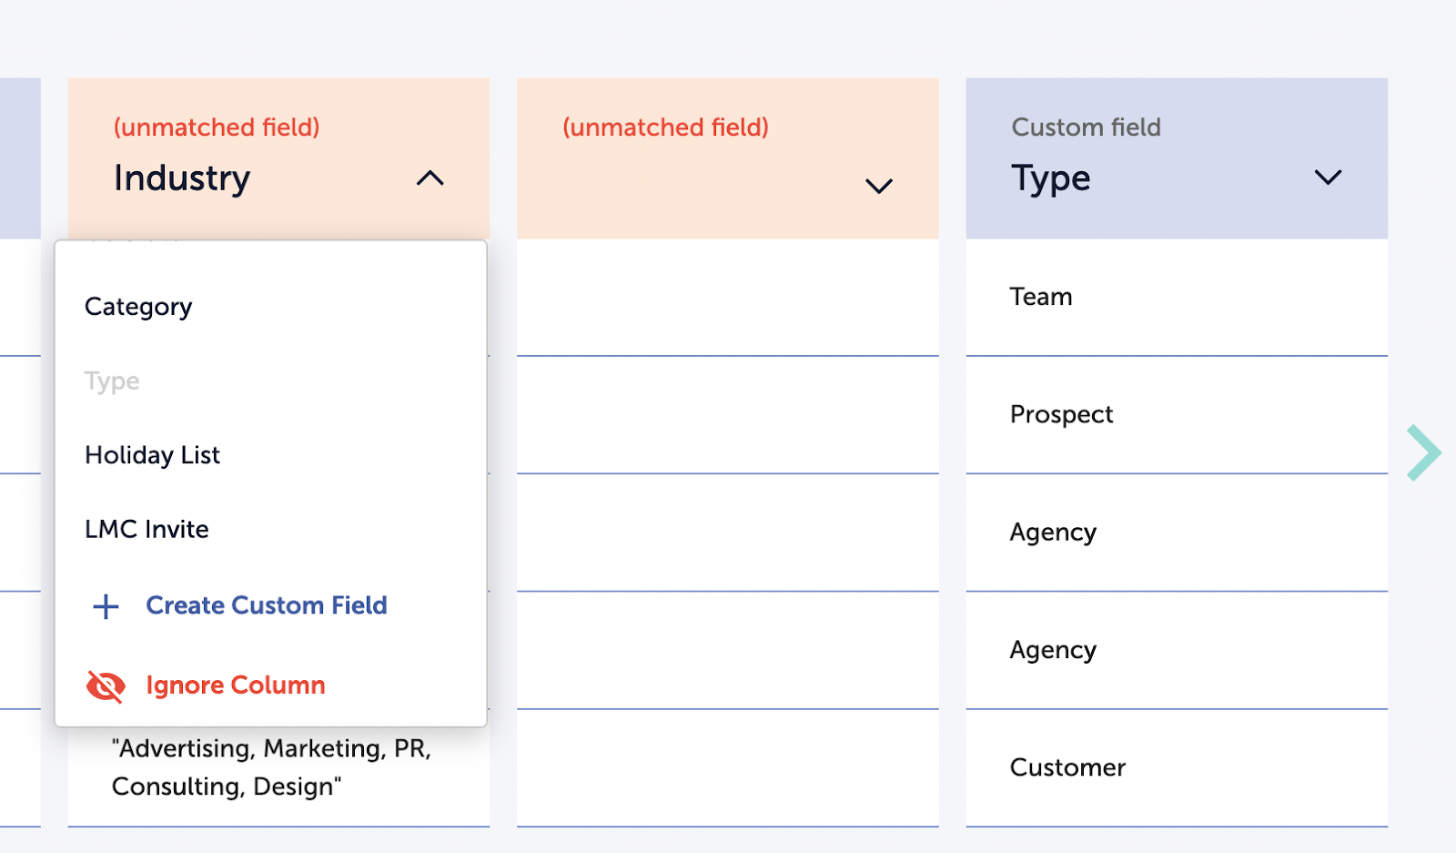The image size is (1456, 853).
Task: Select the Customer cell
Action: pos(1067,767)
